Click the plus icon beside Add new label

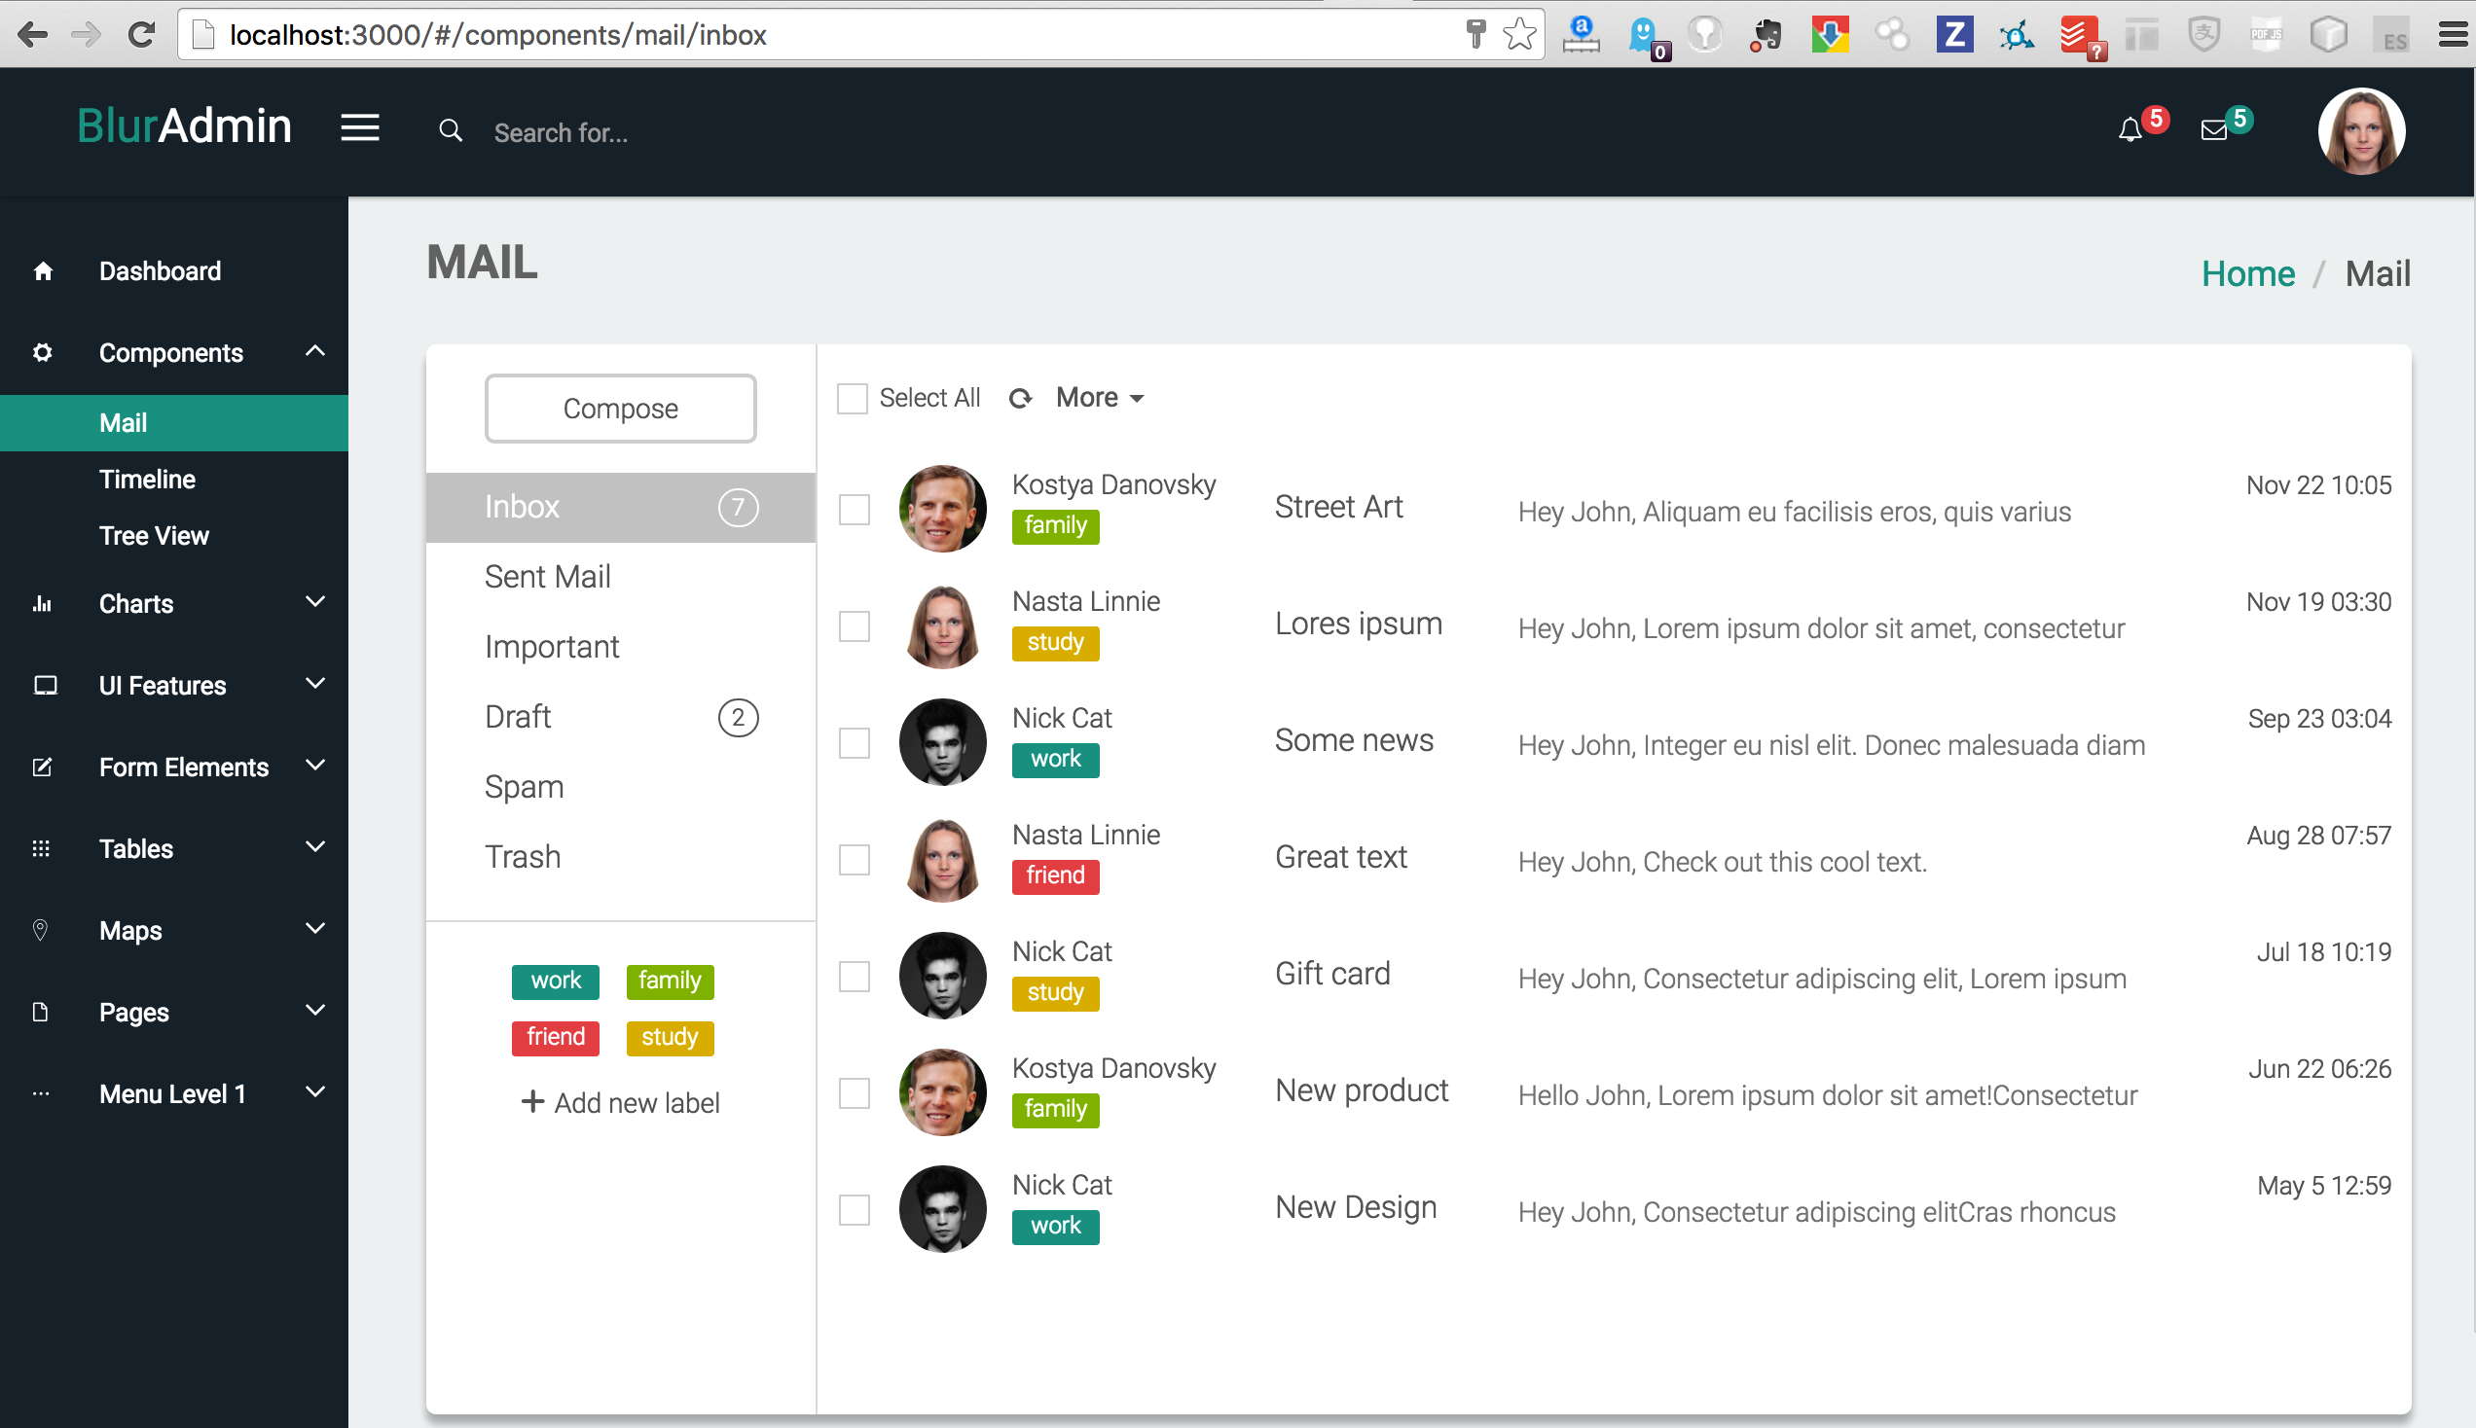point(532,1101)
